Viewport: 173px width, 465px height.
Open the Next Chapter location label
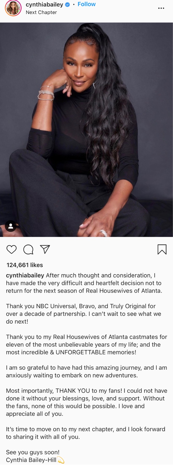click(41, 12)
